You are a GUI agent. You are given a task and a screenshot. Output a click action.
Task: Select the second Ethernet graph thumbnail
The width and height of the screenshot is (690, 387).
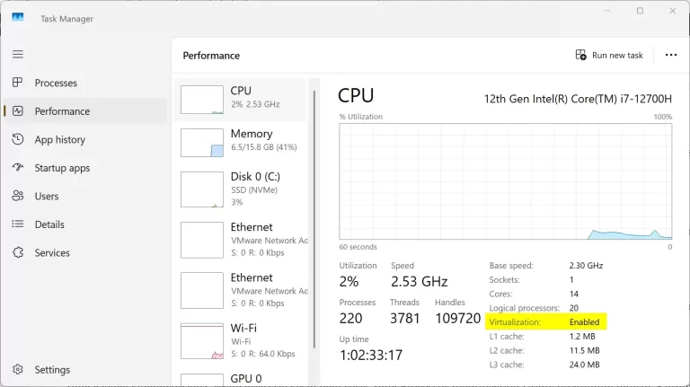tap(202, 290)
